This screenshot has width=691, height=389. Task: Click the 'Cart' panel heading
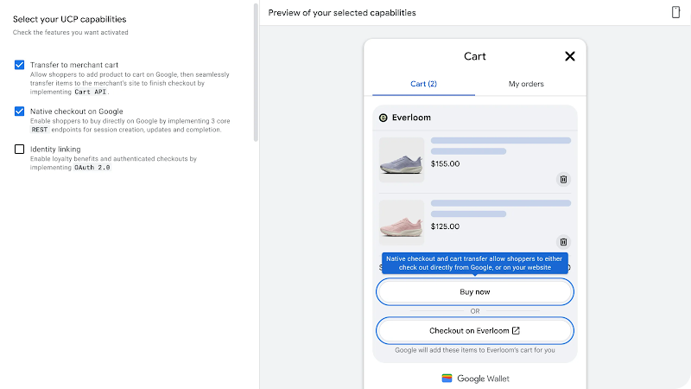[x=474, y=56]
